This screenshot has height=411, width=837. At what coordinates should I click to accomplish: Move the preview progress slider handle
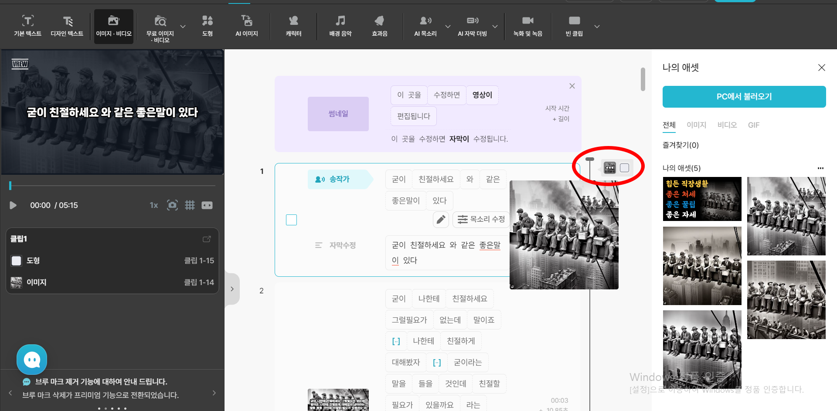(10, 186)
